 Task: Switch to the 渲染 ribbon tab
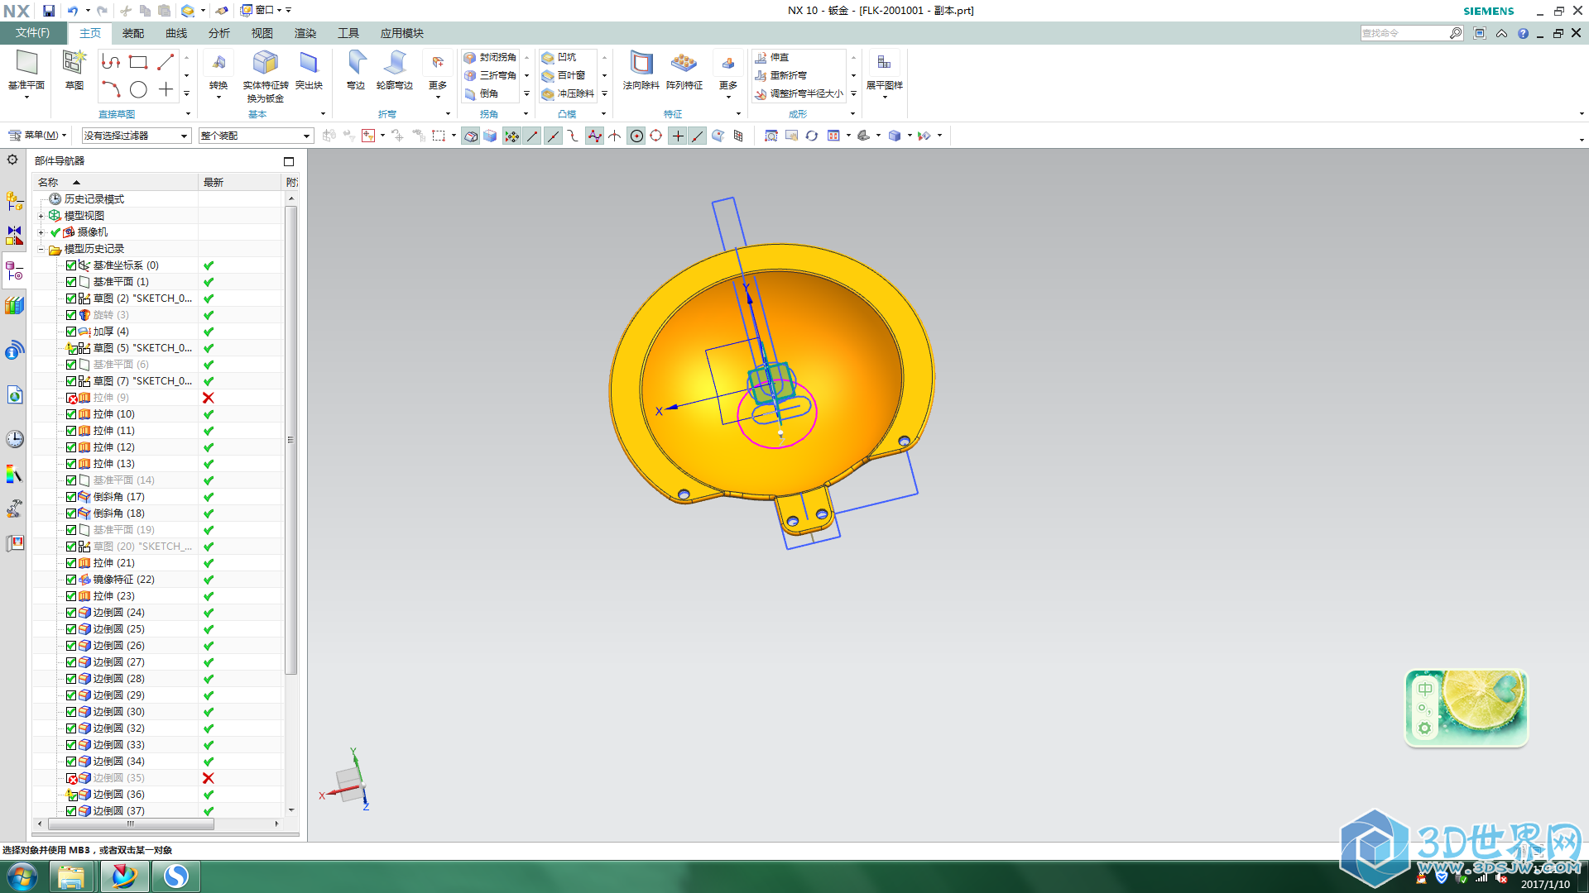(305, 33)
